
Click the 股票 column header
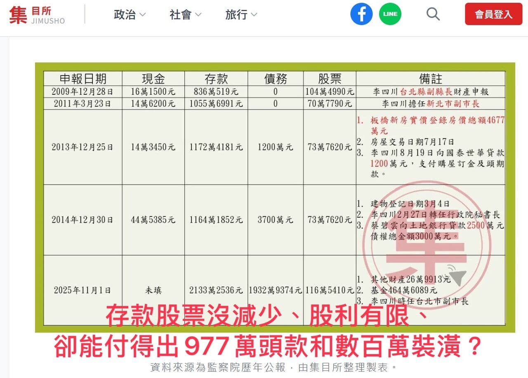coord(330,79)
